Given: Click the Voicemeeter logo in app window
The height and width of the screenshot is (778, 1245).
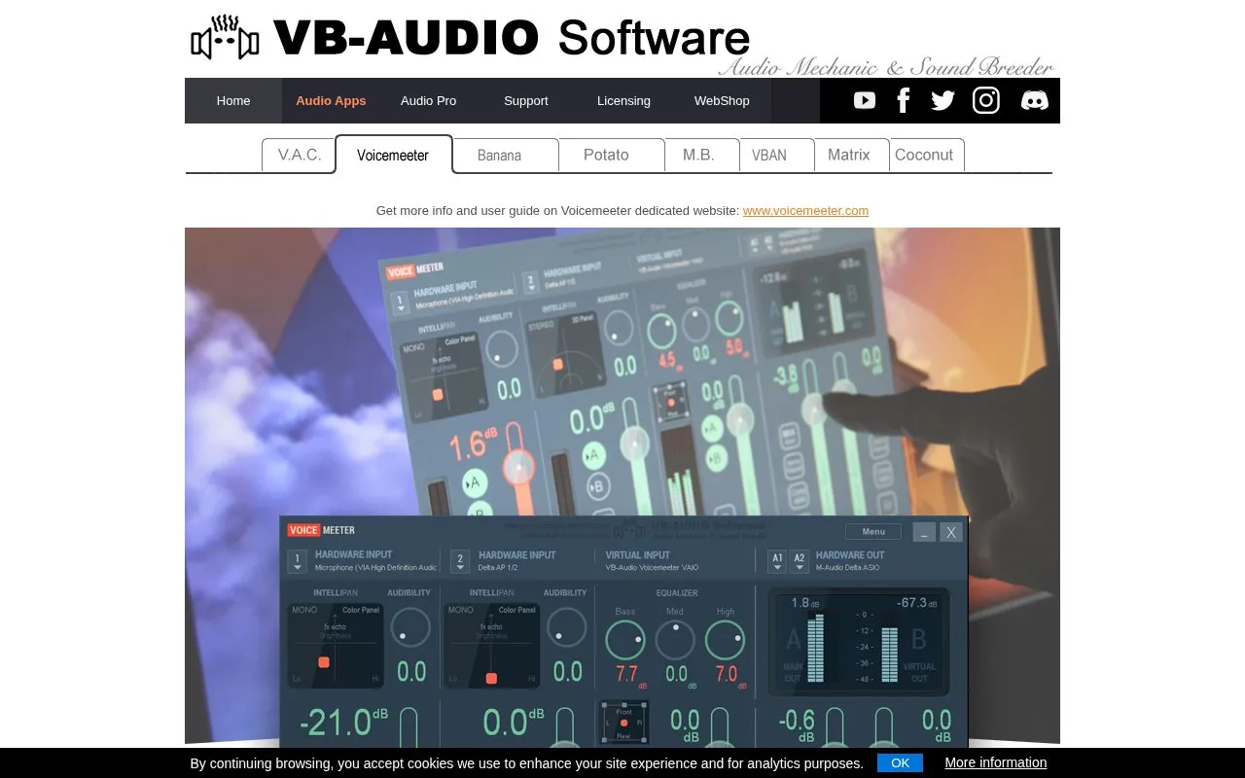Looking at the screenshot, I should point(322,530).
